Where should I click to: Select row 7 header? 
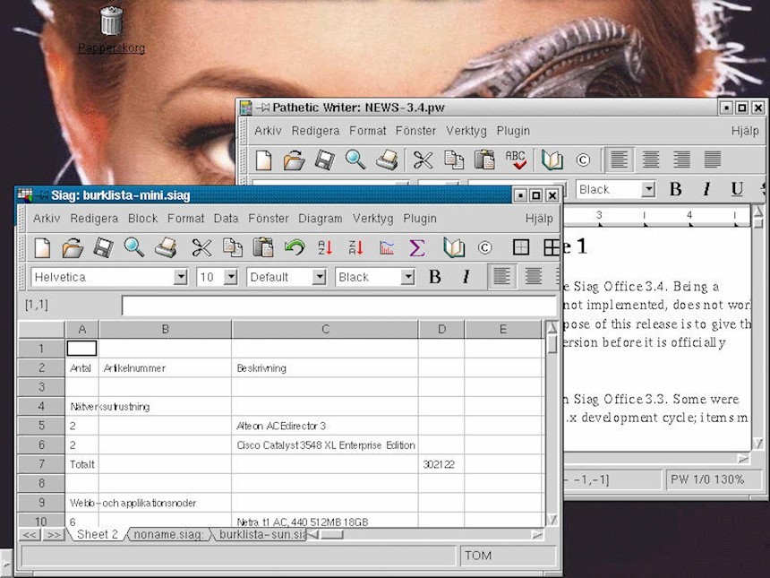pyautogui.click(x=41, y=464)
